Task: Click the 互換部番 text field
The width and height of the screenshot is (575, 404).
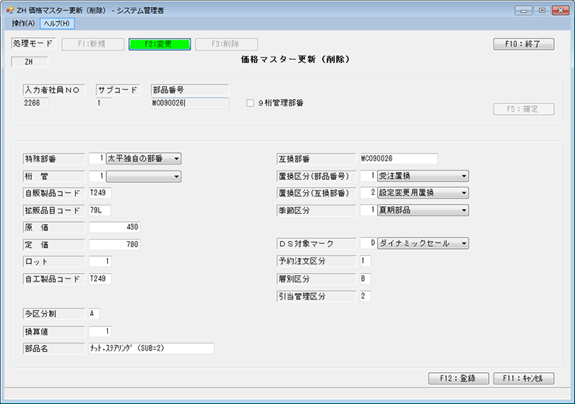Action: 398,159
